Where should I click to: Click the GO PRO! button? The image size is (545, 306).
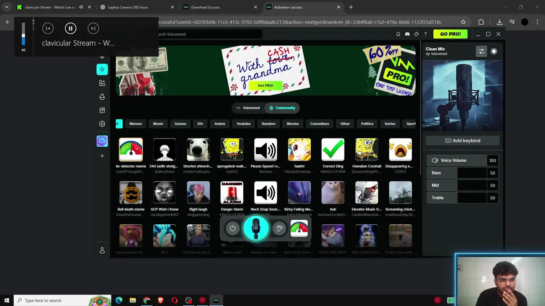click(x=450, y=34)
